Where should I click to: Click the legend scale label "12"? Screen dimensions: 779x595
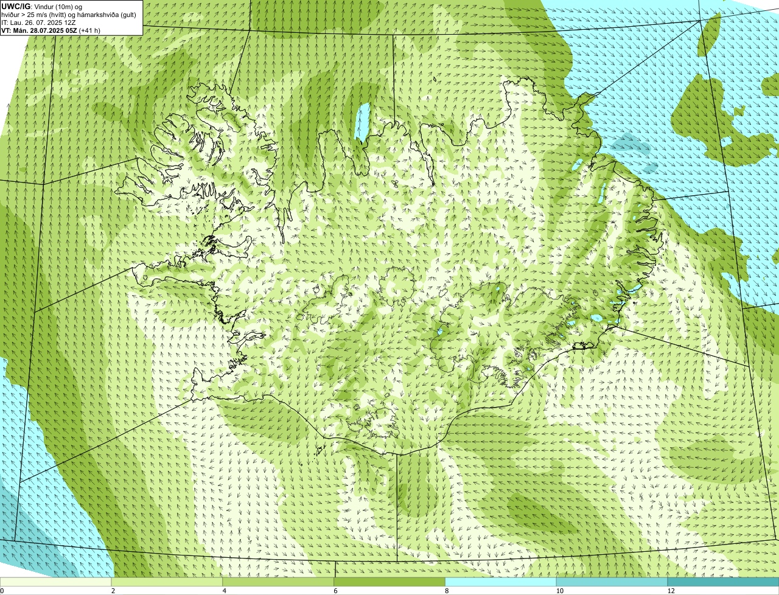click(x=671, y=591)
